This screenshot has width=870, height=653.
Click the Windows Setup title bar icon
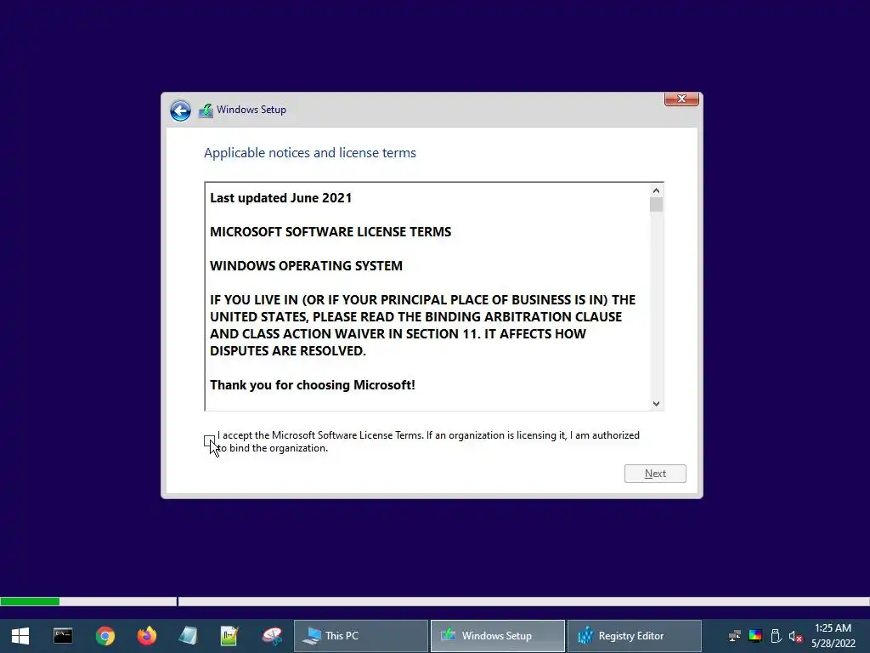(x=206, y=111)
